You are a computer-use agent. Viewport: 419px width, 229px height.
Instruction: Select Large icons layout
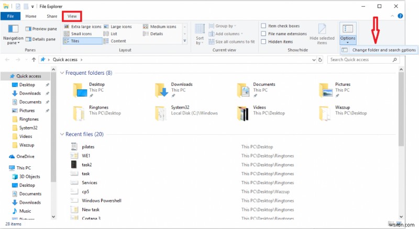pos(118,27)
